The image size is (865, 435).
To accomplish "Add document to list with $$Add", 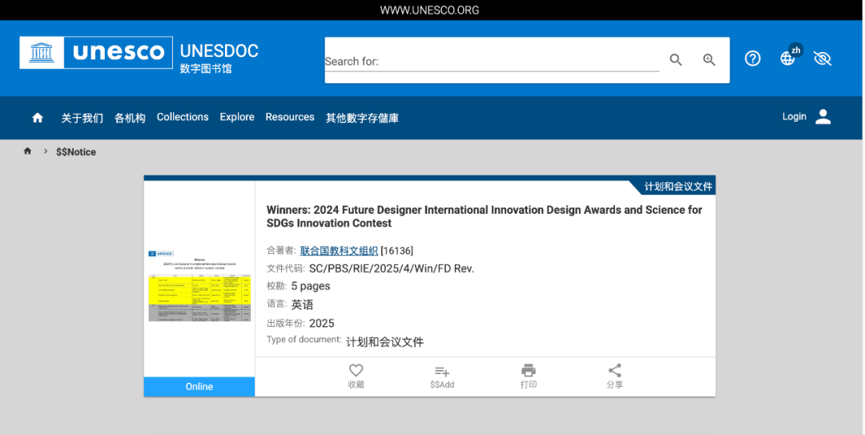I will tap(442, 371).
